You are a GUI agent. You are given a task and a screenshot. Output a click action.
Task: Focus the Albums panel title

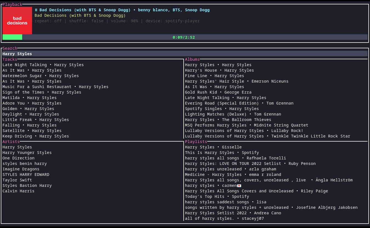click(x=192, y=59)
